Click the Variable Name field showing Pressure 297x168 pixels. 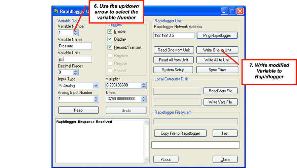click(x=75, y=46)
